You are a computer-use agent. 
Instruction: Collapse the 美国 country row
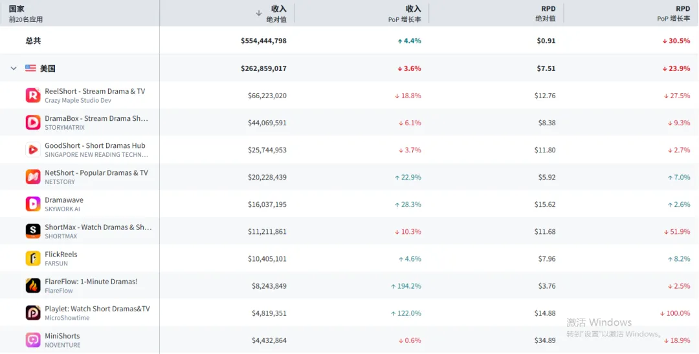(14, 68)
